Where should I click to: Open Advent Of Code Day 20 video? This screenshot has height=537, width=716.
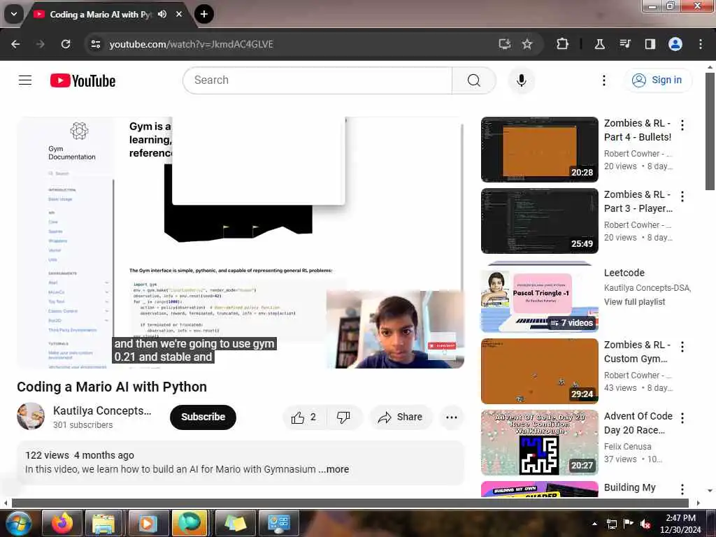pyautogui.click(x=539, y=443)
